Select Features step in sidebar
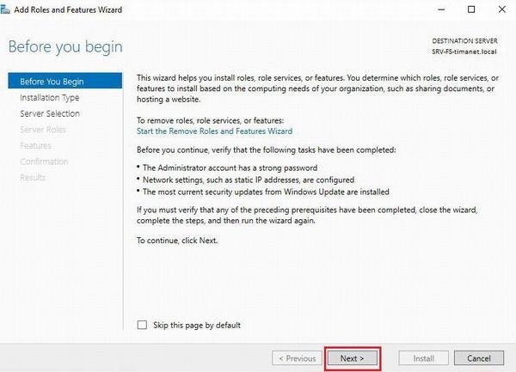 pos(35,145)
